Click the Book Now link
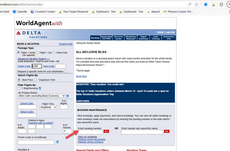This screenshot has height=151, width=230. (81, 76)
